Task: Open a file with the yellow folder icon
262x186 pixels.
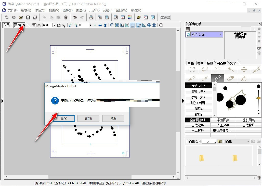Action: (21, 17)
